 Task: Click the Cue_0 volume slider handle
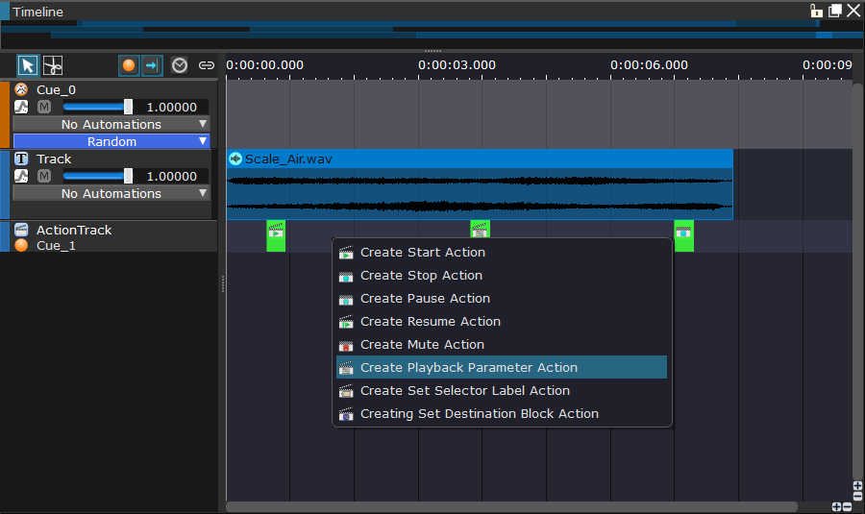pyautogui.click(x=128, y=107)
